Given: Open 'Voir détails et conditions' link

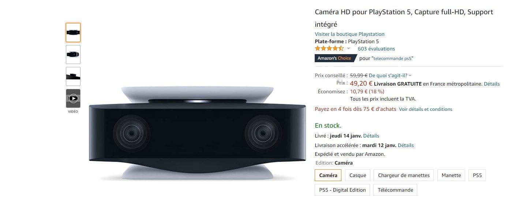Looking at the screenshot, I should coord(426,109).
